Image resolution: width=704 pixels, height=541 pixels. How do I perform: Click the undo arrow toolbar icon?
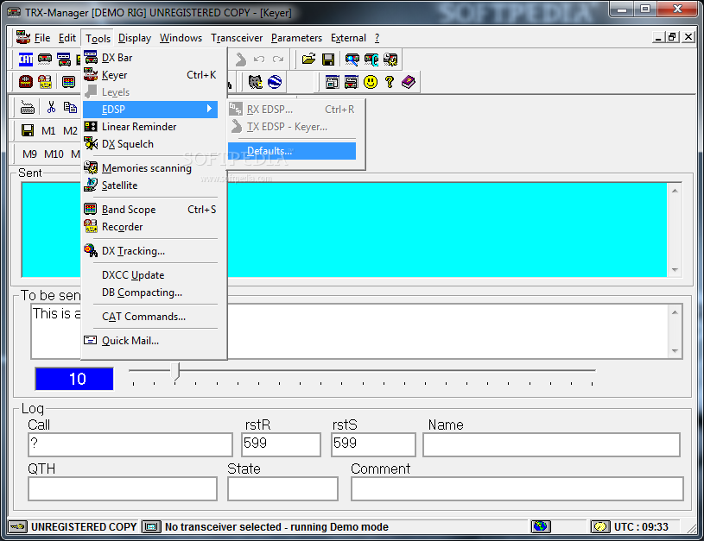coord(259,60)
